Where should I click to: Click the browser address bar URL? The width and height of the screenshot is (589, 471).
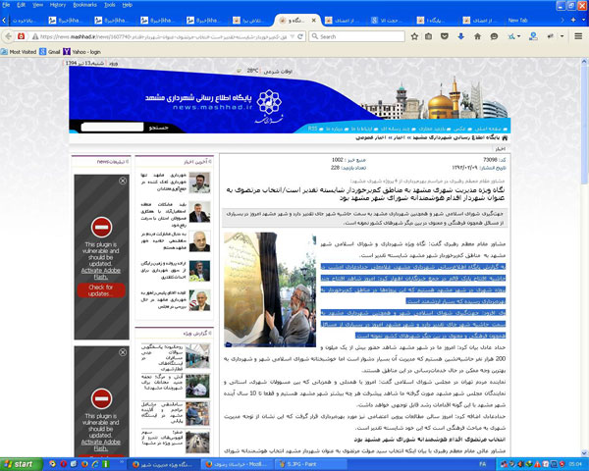[x=163, y=37]
